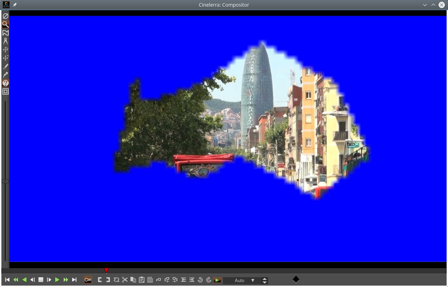Stop playback with the square button

(41, 280)
